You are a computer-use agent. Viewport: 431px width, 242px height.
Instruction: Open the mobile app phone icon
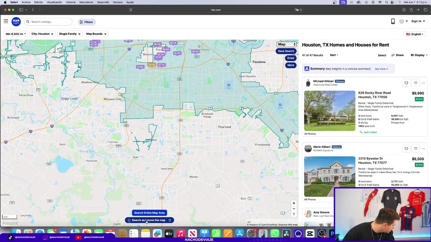click(x=393, y=22)
